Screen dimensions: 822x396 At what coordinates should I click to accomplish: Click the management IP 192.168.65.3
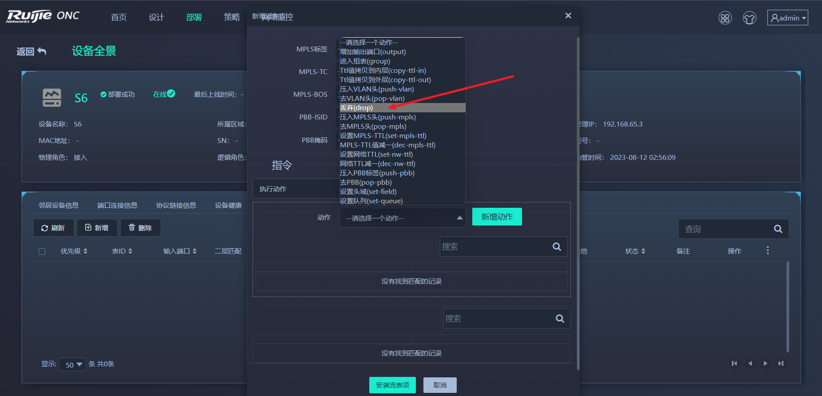[623, 124]
